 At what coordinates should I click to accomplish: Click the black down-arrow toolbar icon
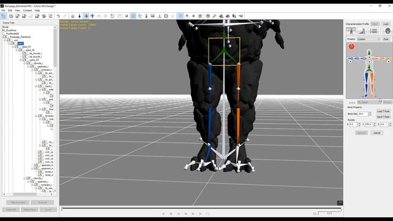click(x=79, y=16)
